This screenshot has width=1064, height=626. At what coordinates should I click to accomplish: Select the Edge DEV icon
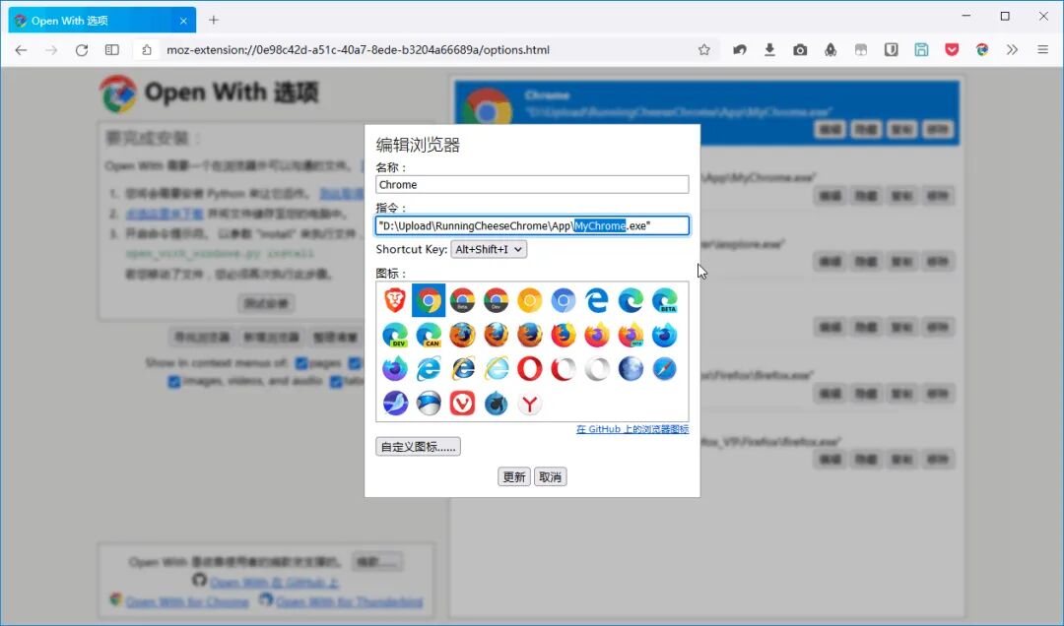(x=395, y=335)
